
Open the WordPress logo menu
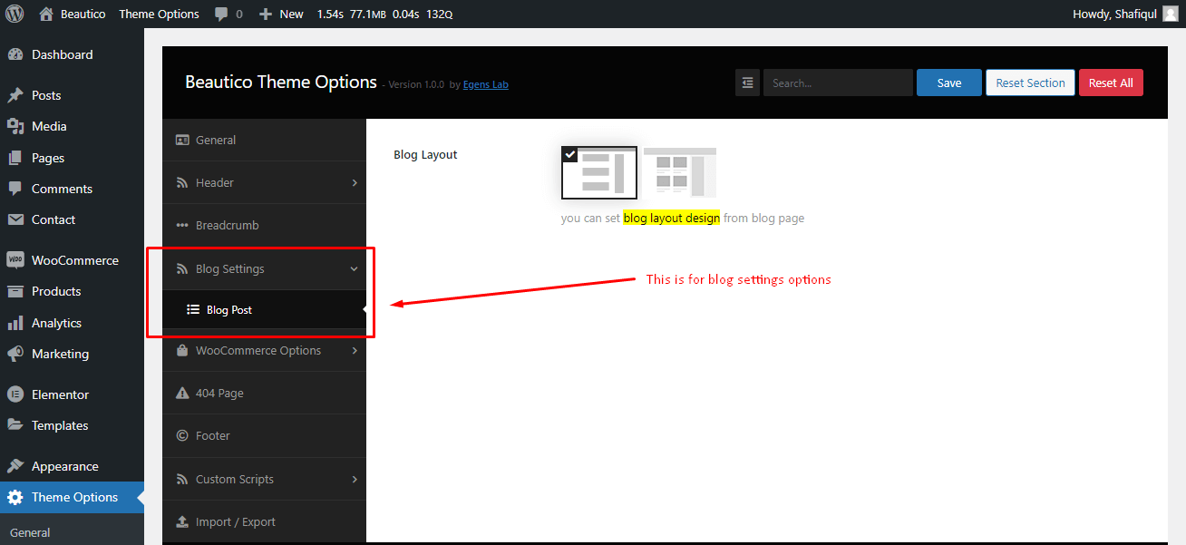15,14
